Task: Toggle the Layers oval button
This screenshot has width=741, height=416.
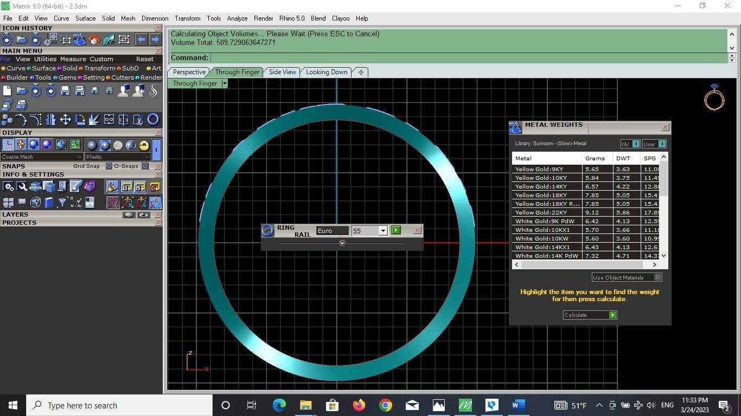Action: [x=129, y=215]
